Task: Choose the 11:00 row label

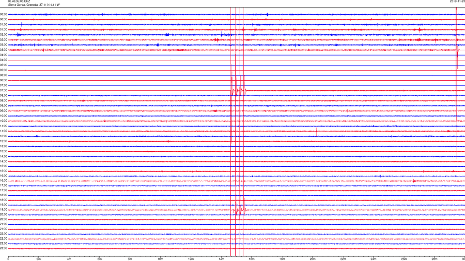Action: tap(4, 126)
